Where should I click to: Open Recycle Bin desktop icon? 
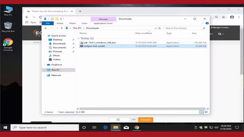coord(8,27)
